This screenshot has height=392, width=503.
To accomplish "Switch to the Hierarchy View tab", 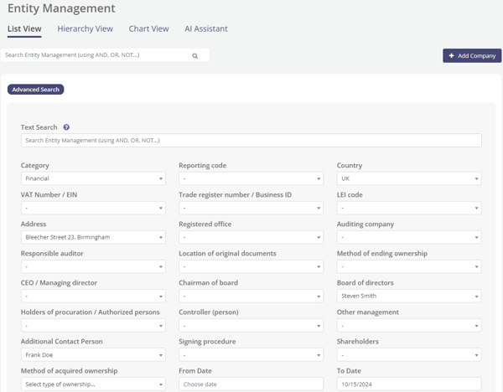I will tap(85, 28).
